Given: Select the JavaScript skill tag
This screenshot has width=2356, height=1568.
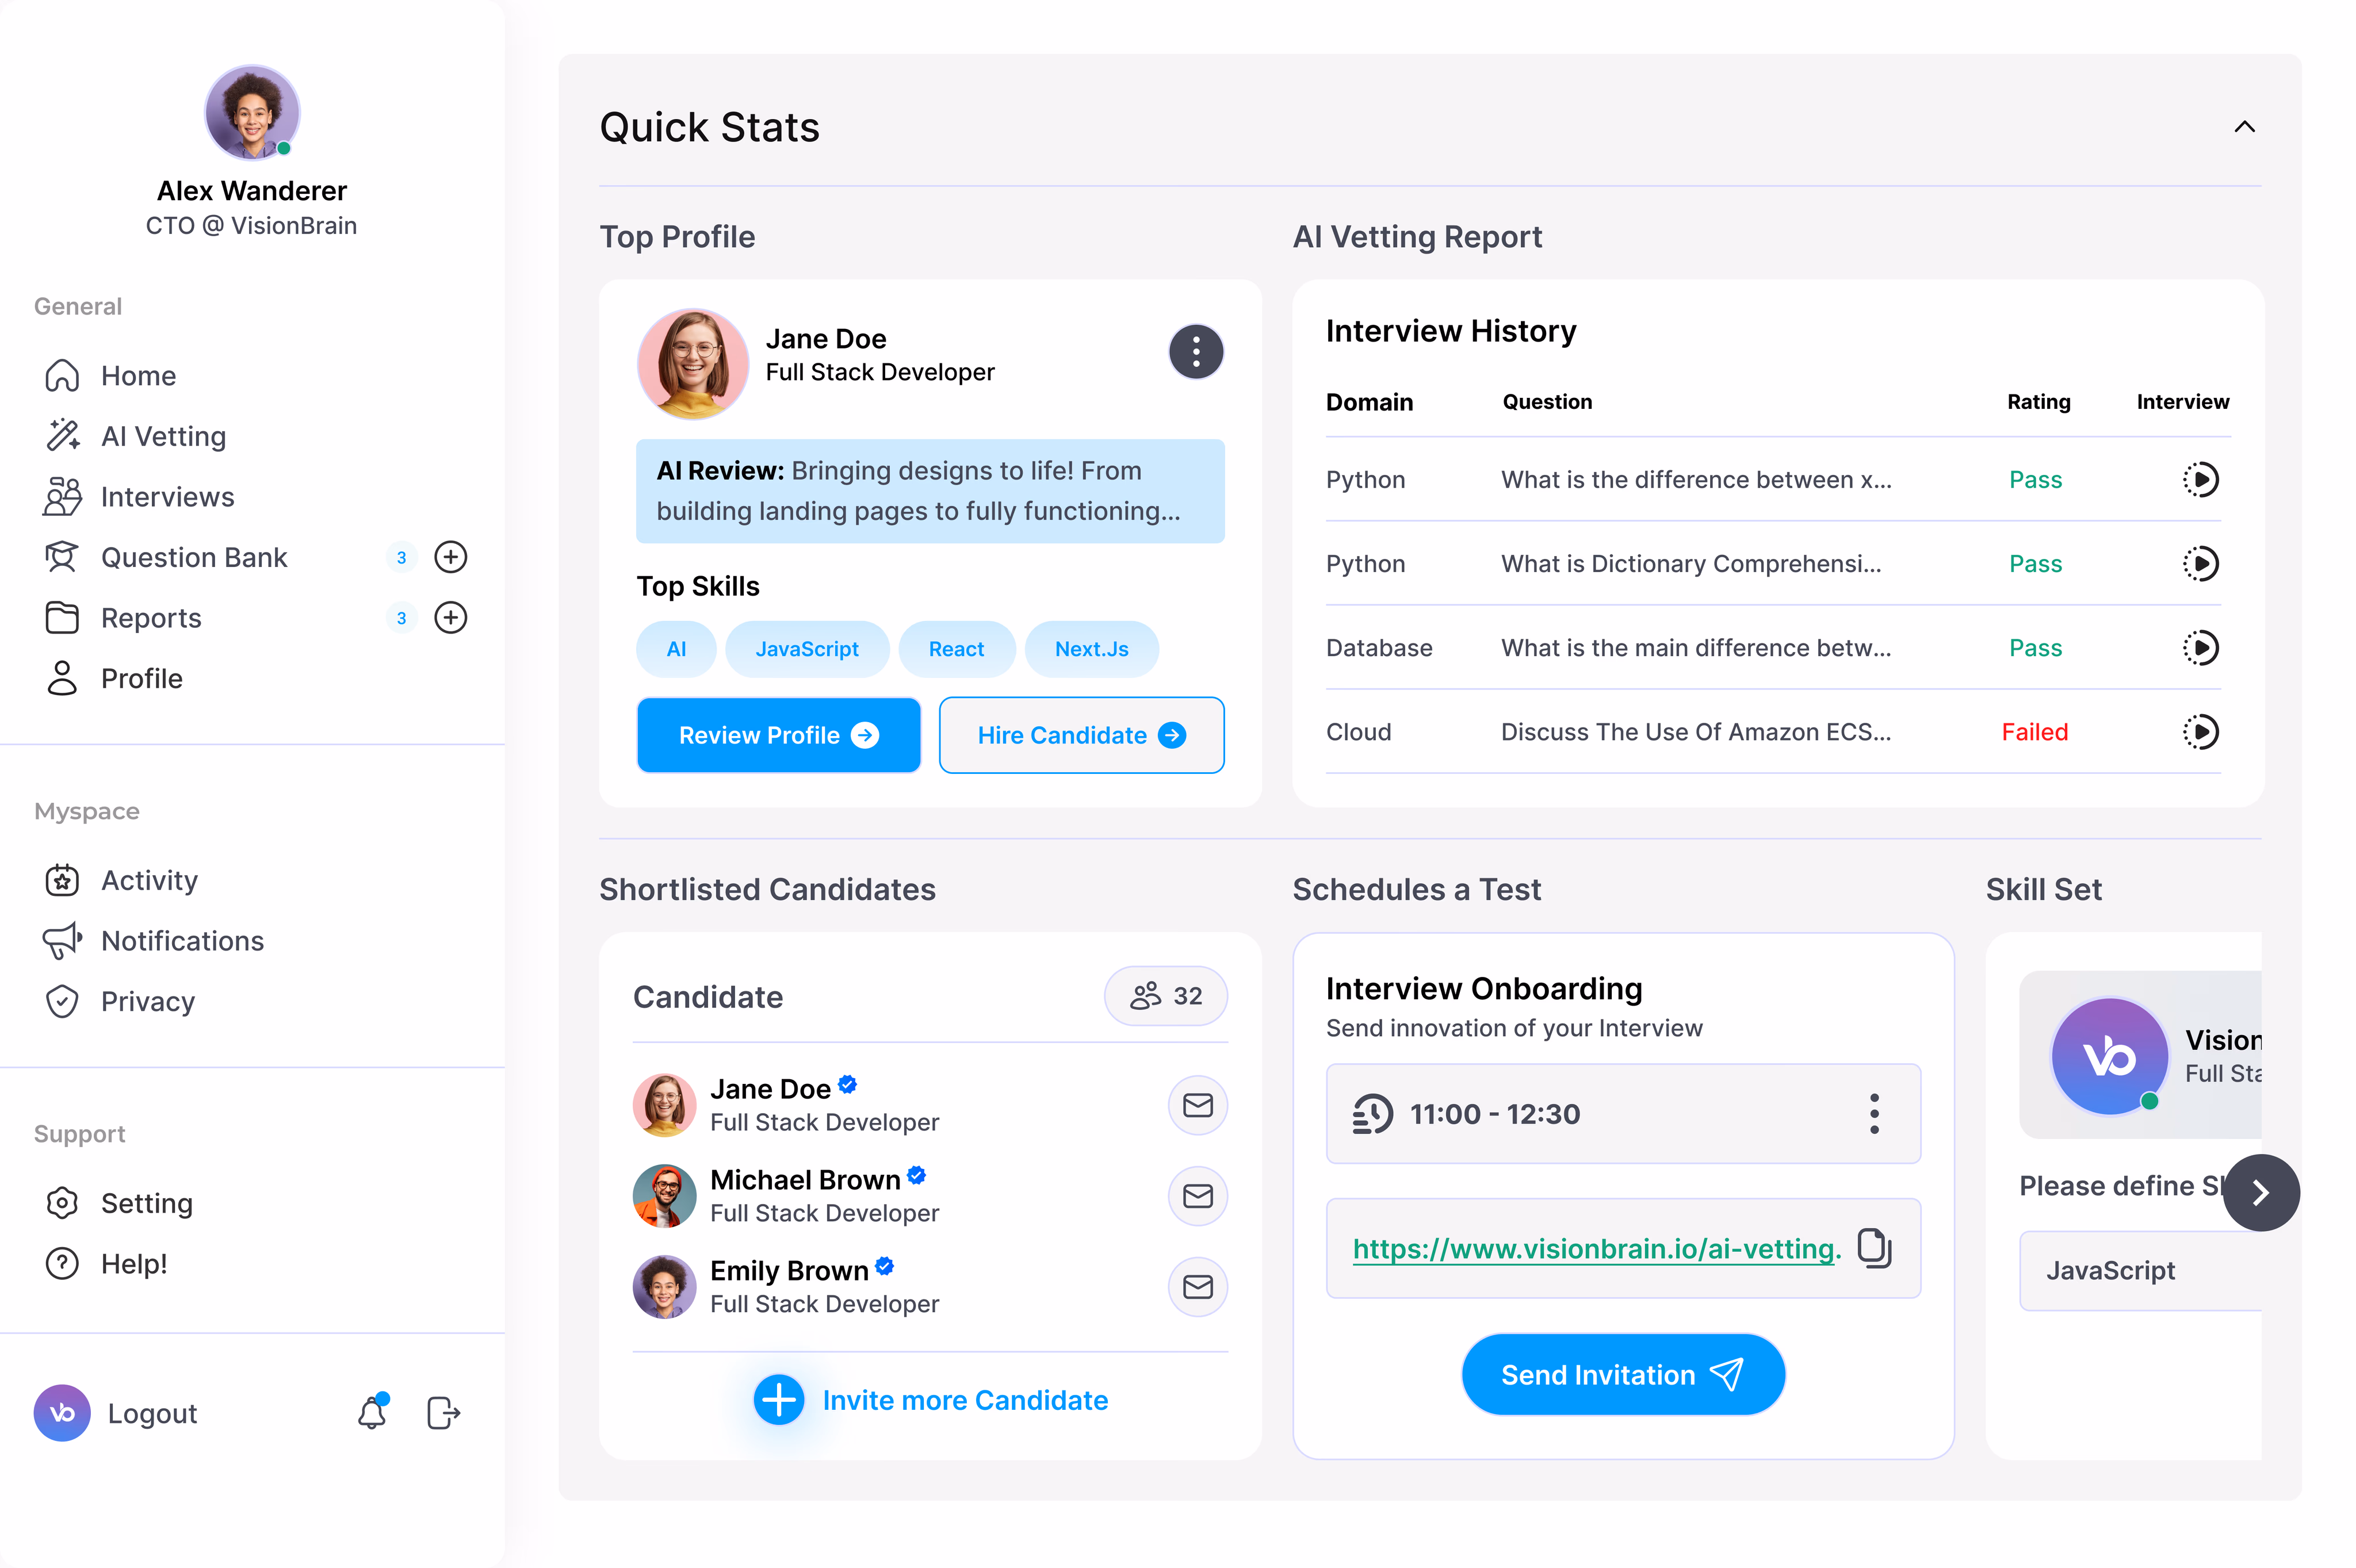Looking at the screenshot, I should [x=806, y=649].
